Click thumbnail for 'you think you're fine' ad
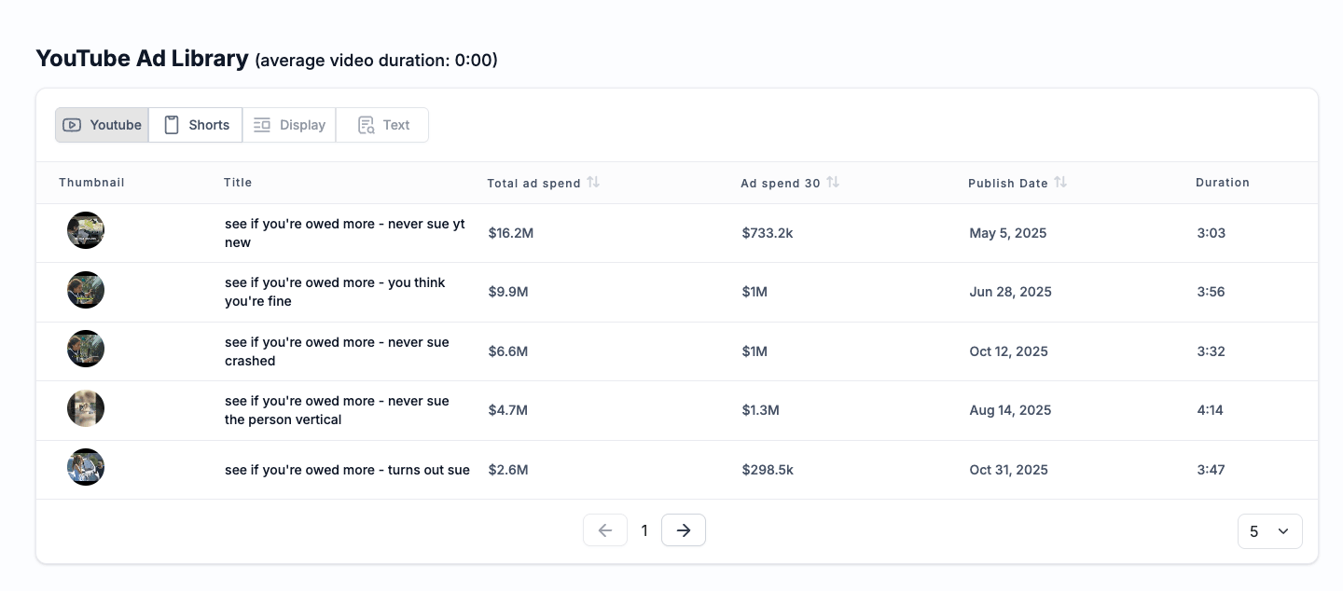This screenshot has width=1343, height=591. 86,290
